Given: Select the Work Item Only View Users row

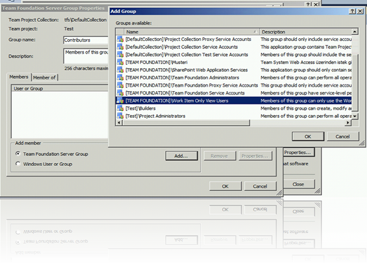Looking at the screenshot, I should pos(233,101).
